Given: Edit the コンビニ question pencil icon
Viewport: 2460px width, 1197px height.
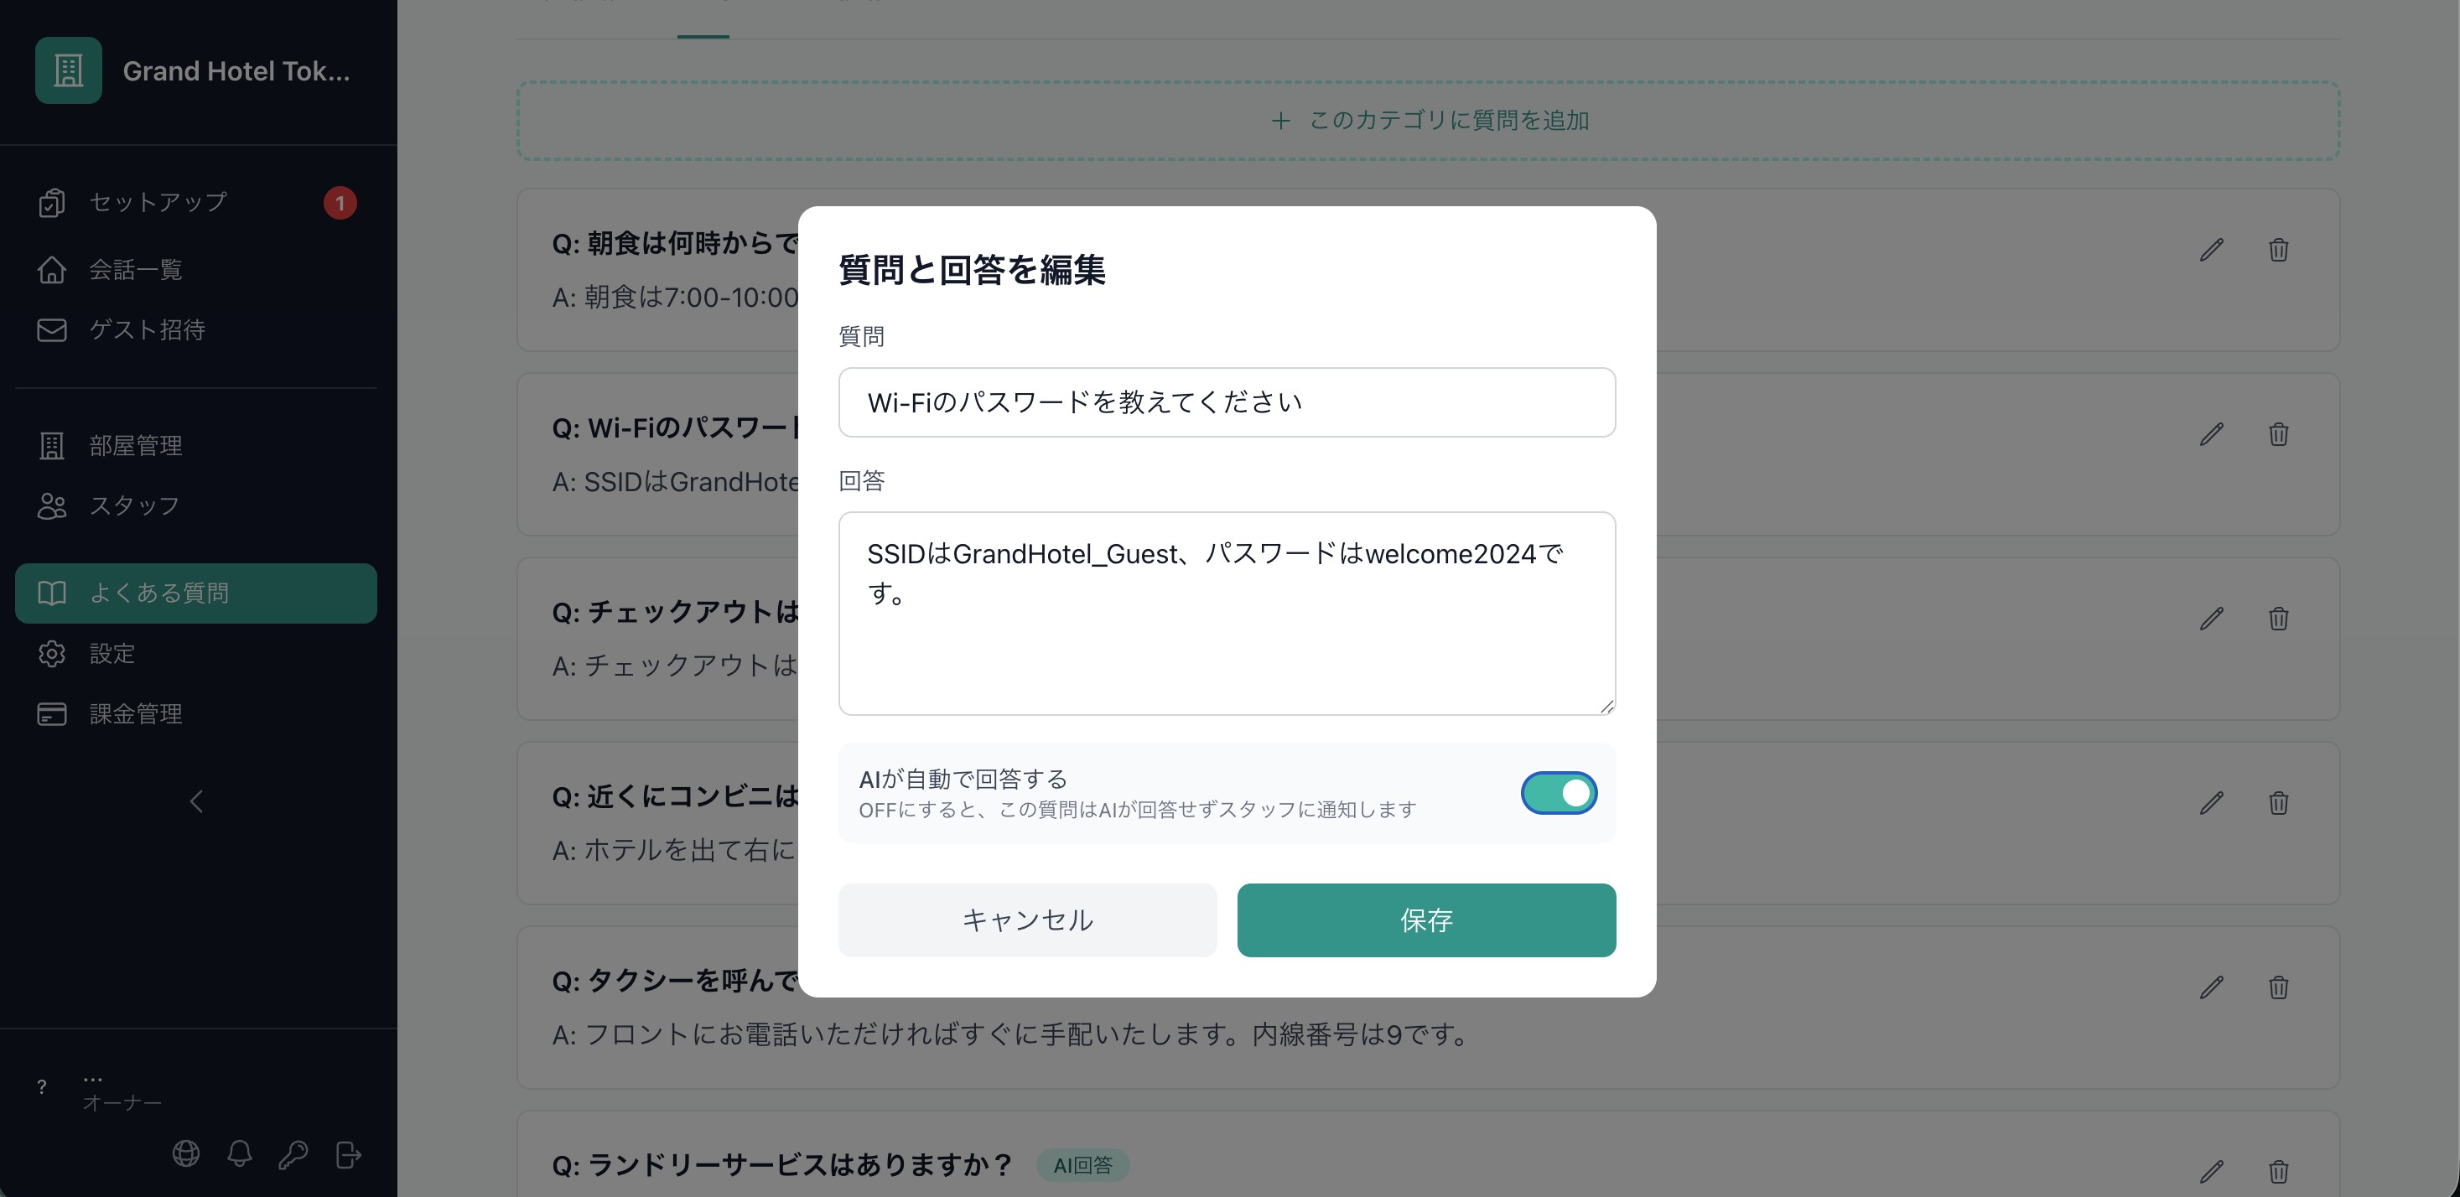Looking at the screenshot, I should pyautogui.click(x=2212, y=803).
